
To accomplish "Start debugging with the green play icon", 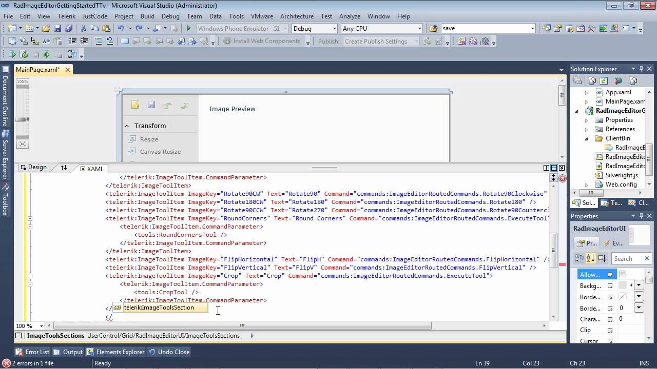I will (188, 29).
